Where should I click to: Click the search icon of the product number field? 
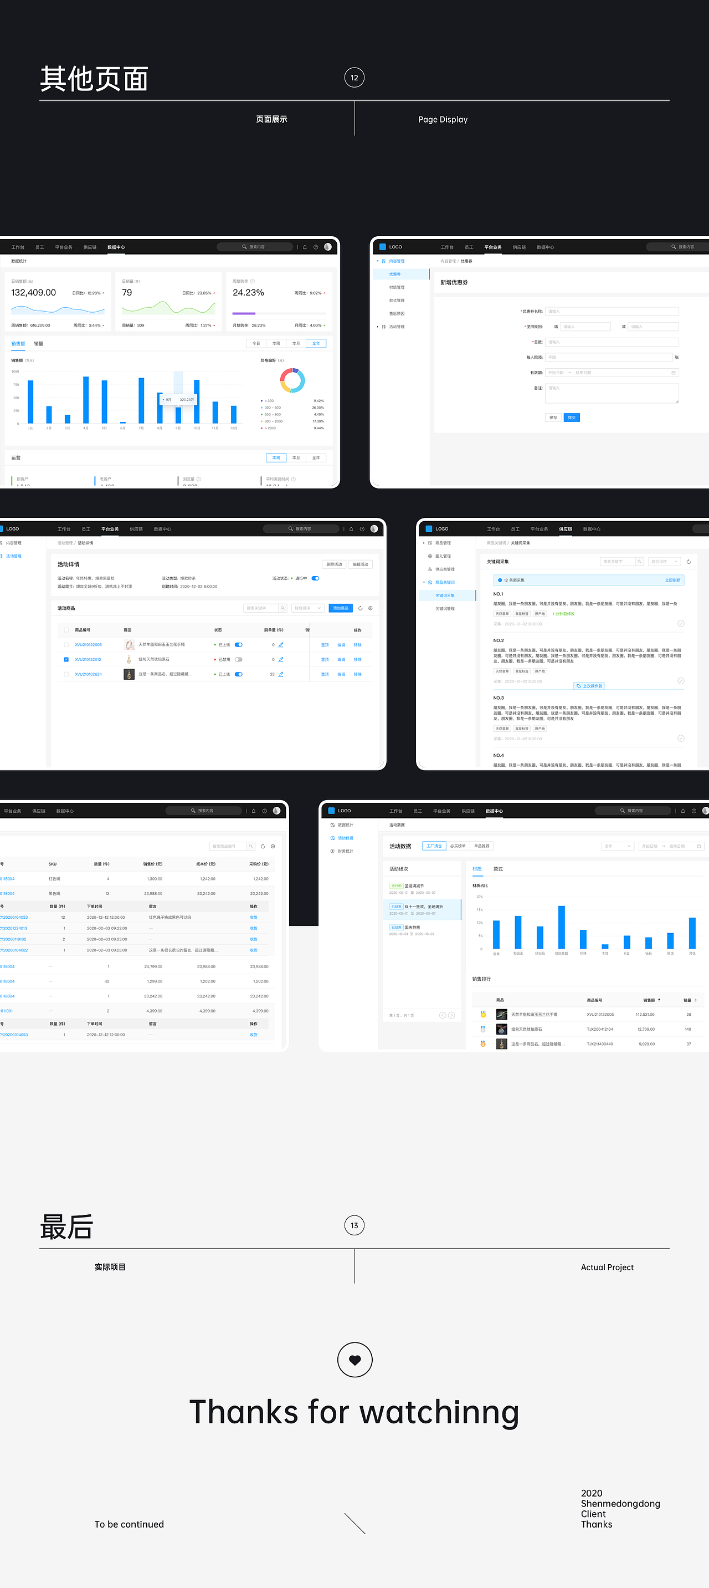(251, 847)
